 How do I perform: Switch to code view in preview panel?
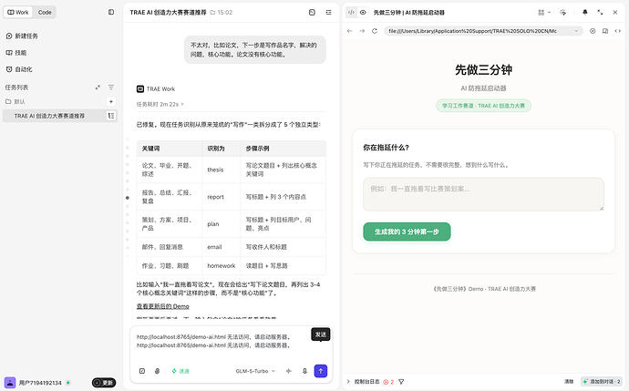351,13
